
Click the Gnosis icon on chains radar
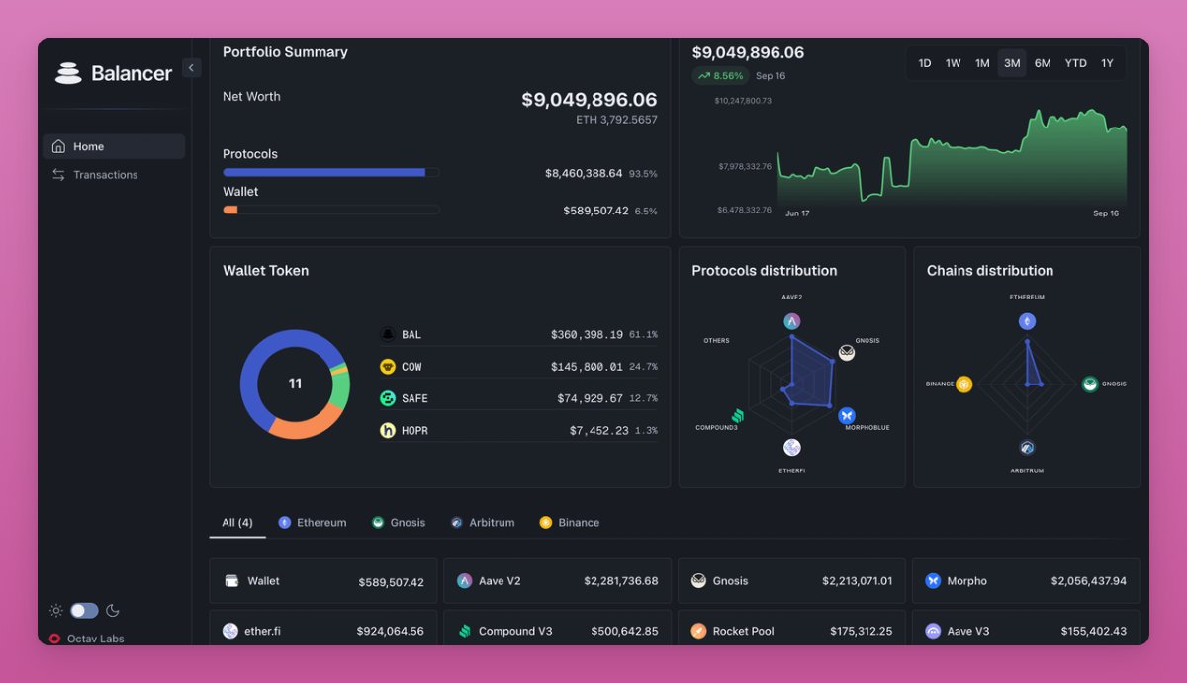(1090, 384)
